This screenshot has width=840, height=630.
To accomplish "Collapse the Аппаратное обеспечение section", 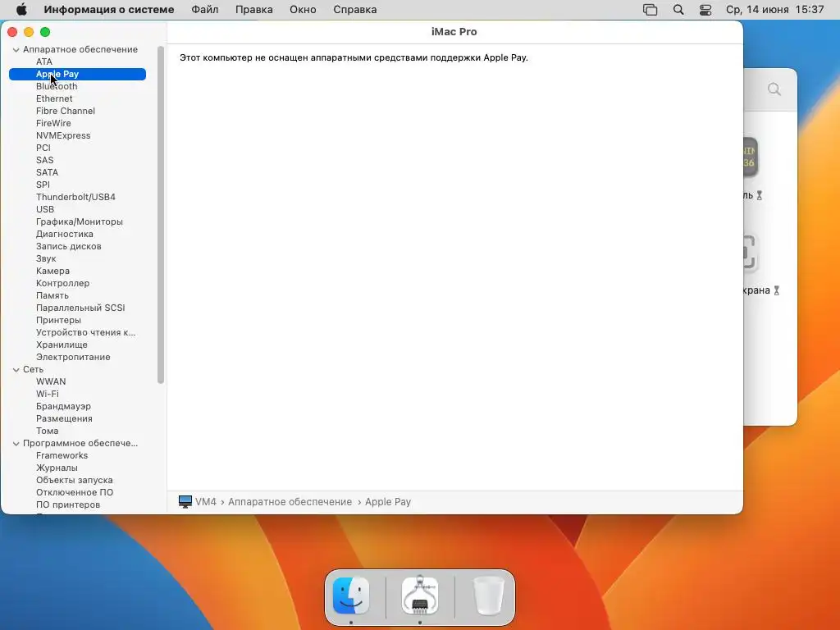I will 16,50.
